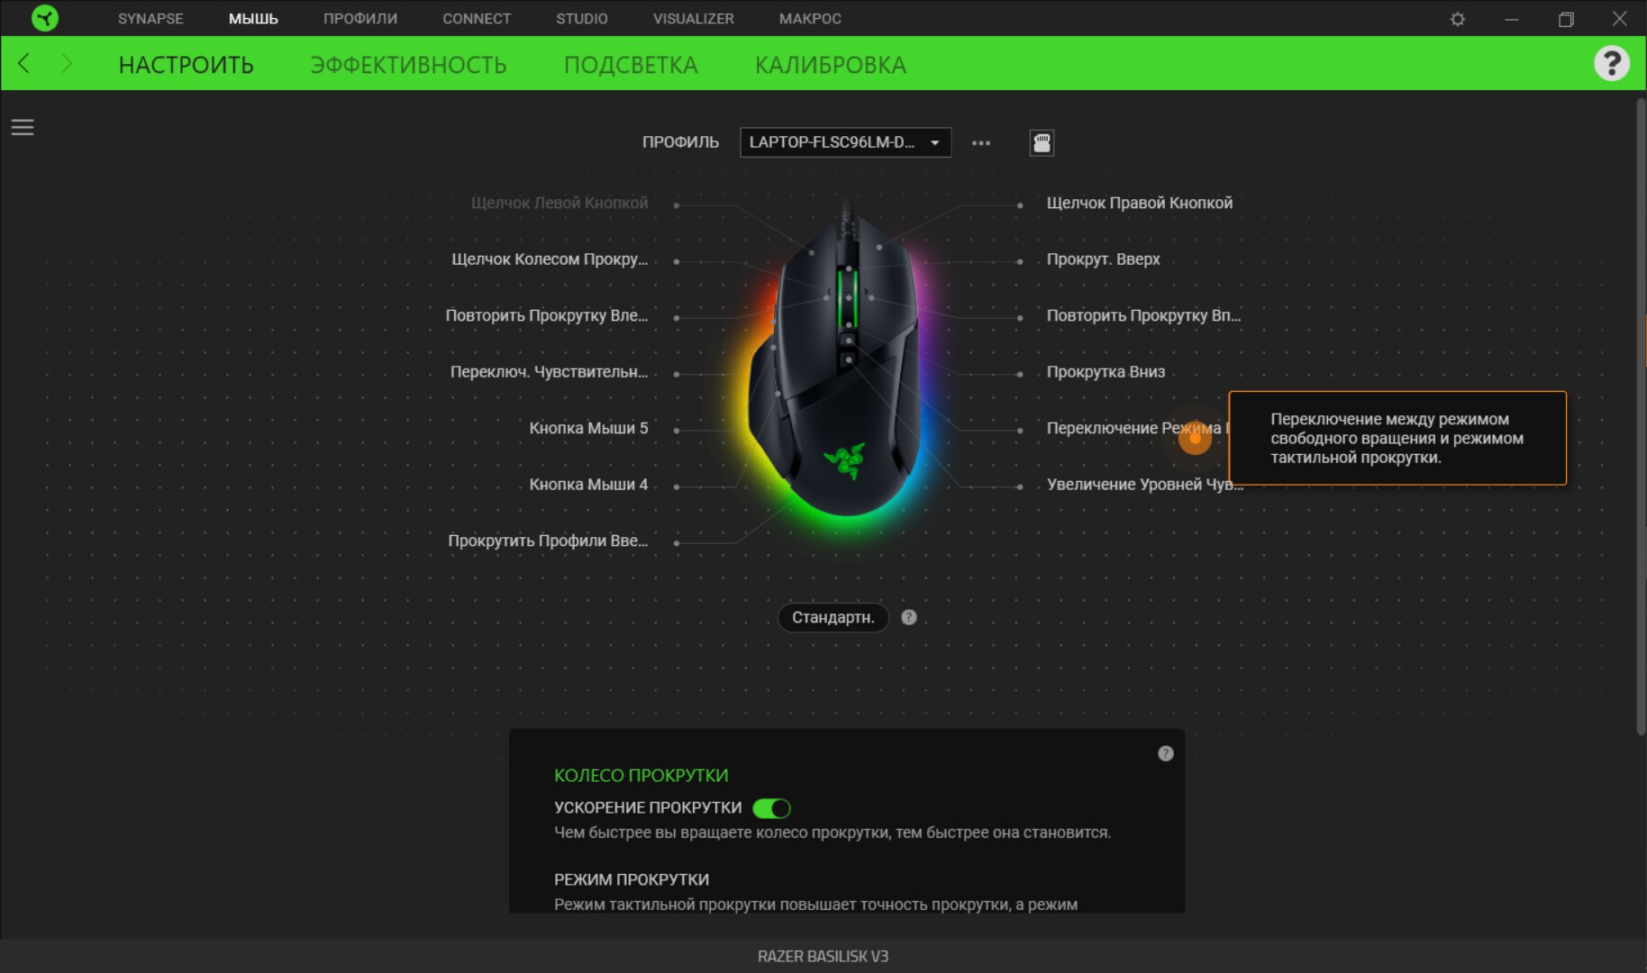
Task: Click the onboard memory profiles icon
Action: click(x=1042, y=142)
